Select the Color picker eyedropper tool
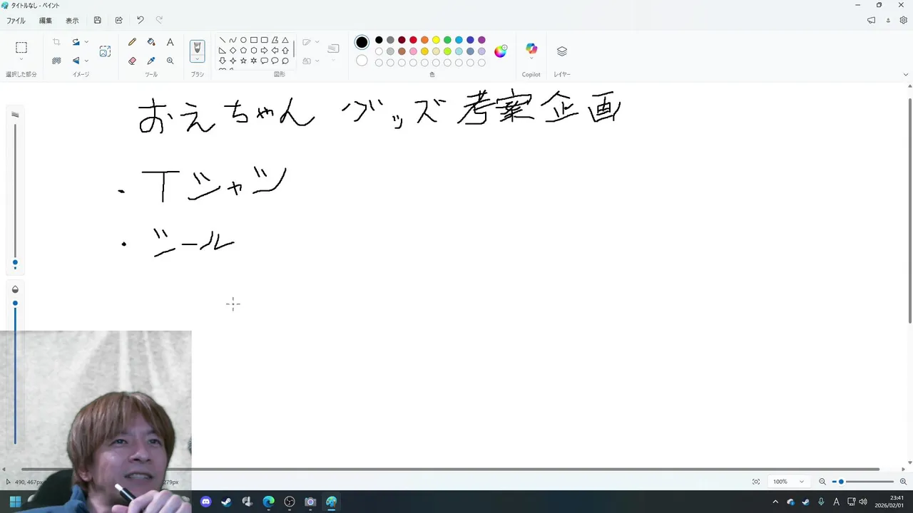This screenshot has width=913, height=513. [151, 61]
